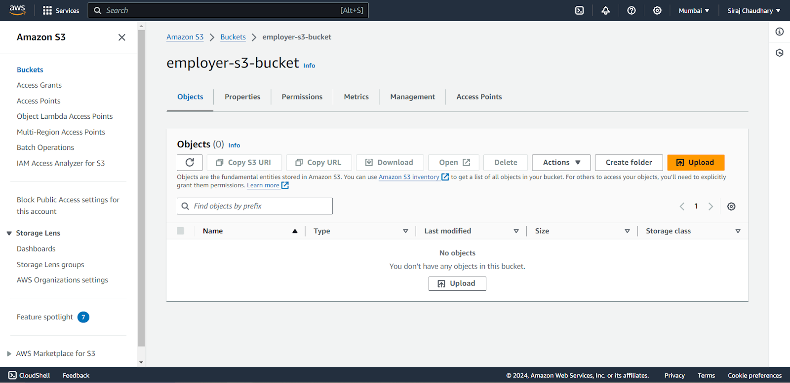Open CloudShell from the footer
This screenshot has height=383, width=790.
(29, 376)
